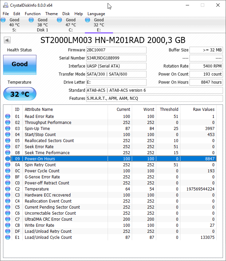Click the Rotation Rate value 5400 RPM
The image size is (226, 261).
point(206,66)
